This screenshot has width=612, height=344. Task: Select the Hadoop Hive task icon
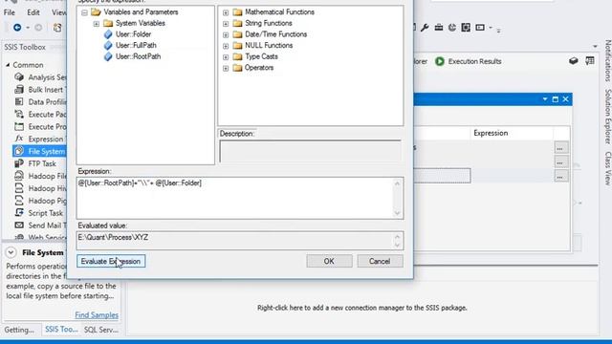tap(19, 188)
